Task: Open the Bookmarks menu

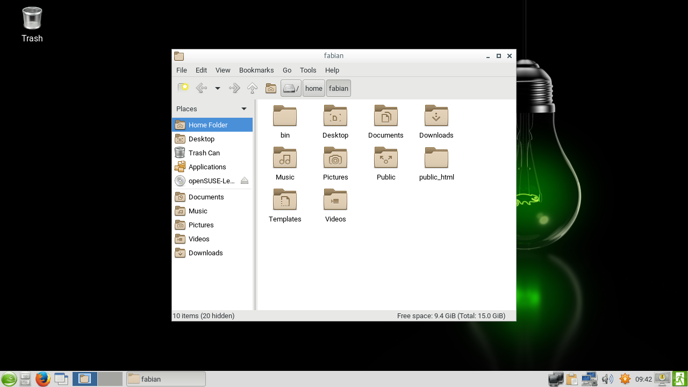Action: pyautogui.click(x=256, y=70)
